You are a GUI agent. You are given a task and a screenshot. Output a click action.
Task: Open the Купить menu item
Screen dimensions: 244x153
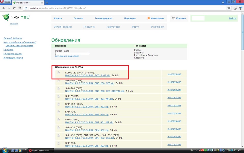pos(58,18)
